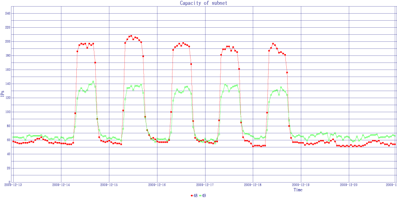The image size is (397, 198).
Task: Click the rotated y-axis unit label
Action: tap(3, 93)
